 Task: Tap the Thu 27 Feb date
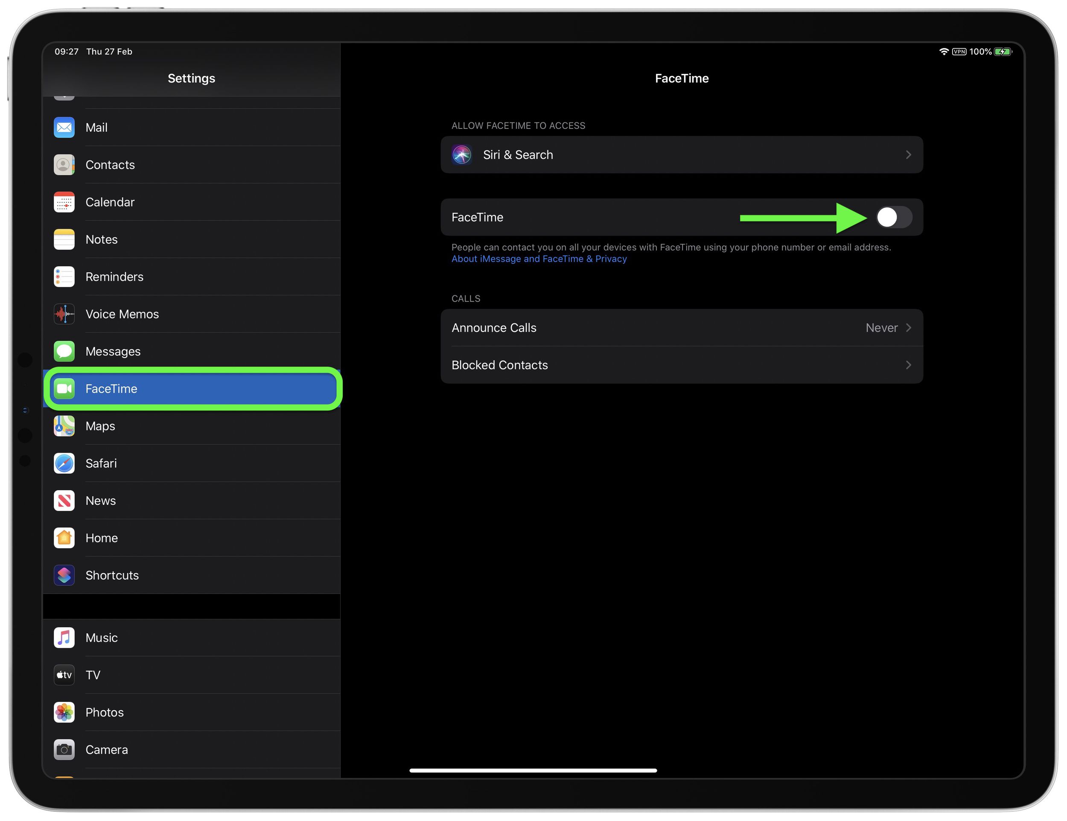[x=109, y=52]
